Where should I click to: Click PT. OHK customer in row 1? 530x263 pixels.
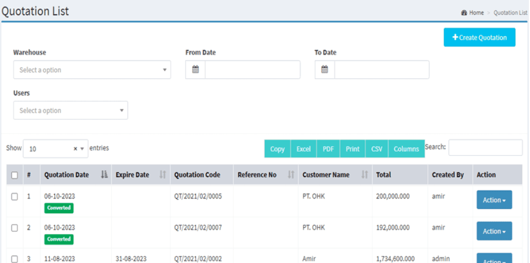tap(314, 196)
